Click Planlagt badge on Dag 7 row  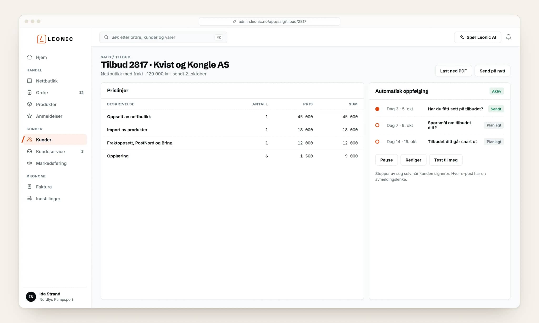click(494, 125)
